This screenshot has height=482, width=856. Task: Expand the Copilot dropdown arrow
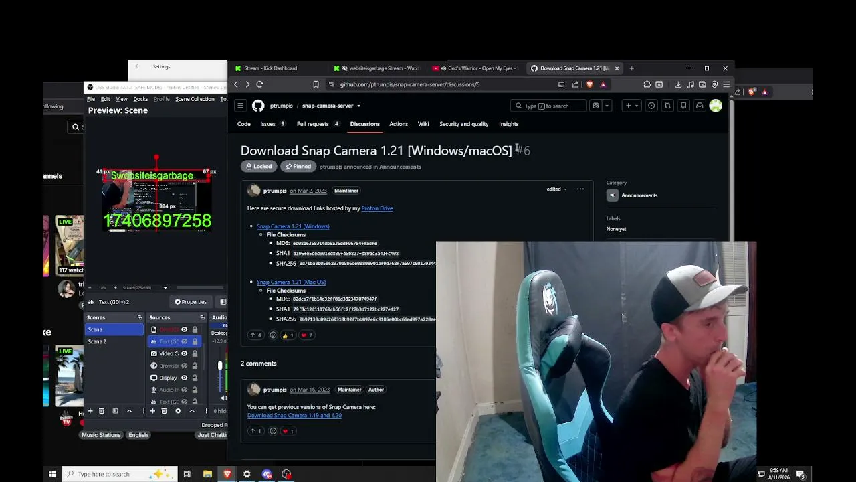pyautogui.click(x=607, y=106)
